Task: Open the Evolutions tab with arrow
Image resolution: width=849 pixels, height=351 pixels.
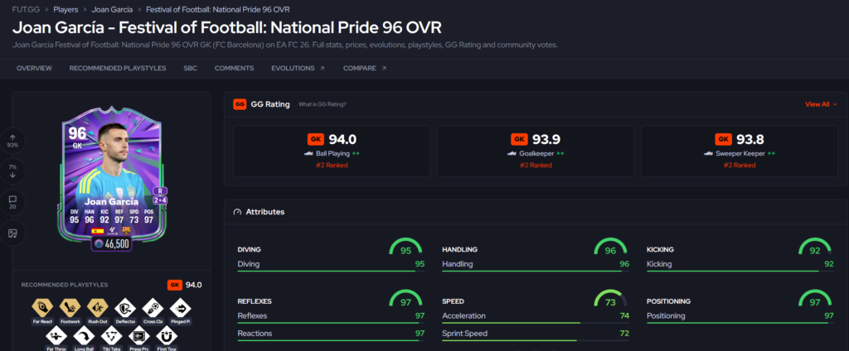Action: 298,68
